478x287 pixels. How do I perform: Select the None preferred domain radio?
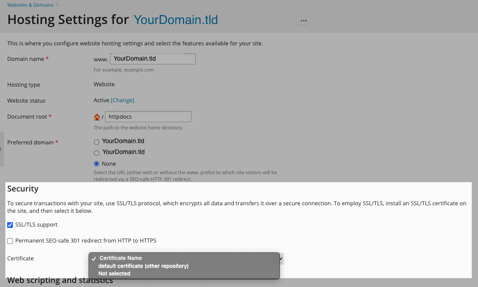click(97, 163)
